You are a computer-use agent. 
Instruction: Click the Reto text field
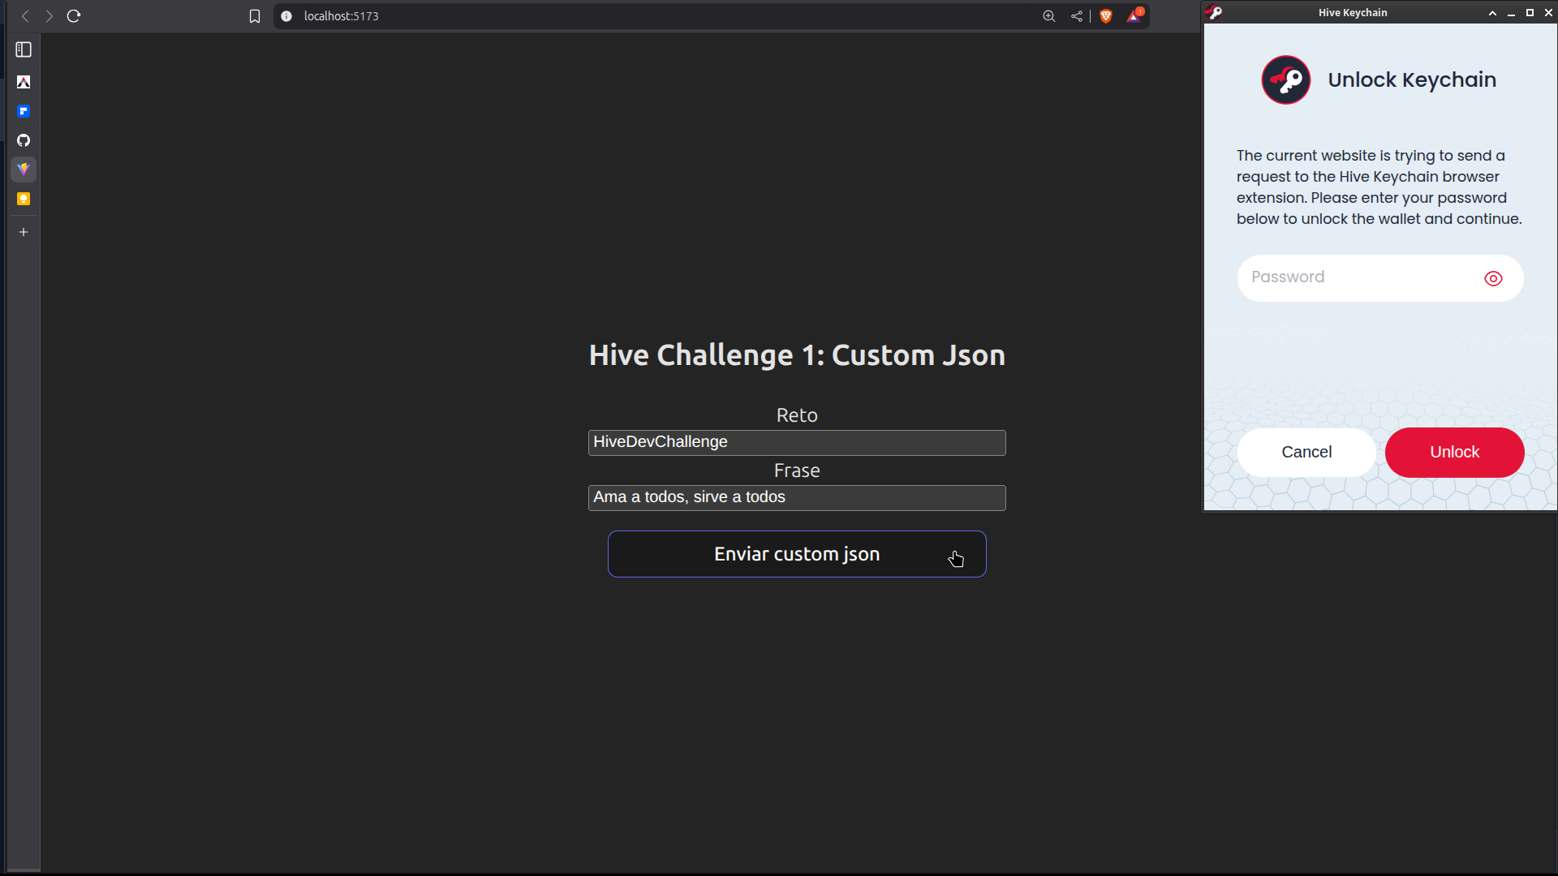coord(797,443)
